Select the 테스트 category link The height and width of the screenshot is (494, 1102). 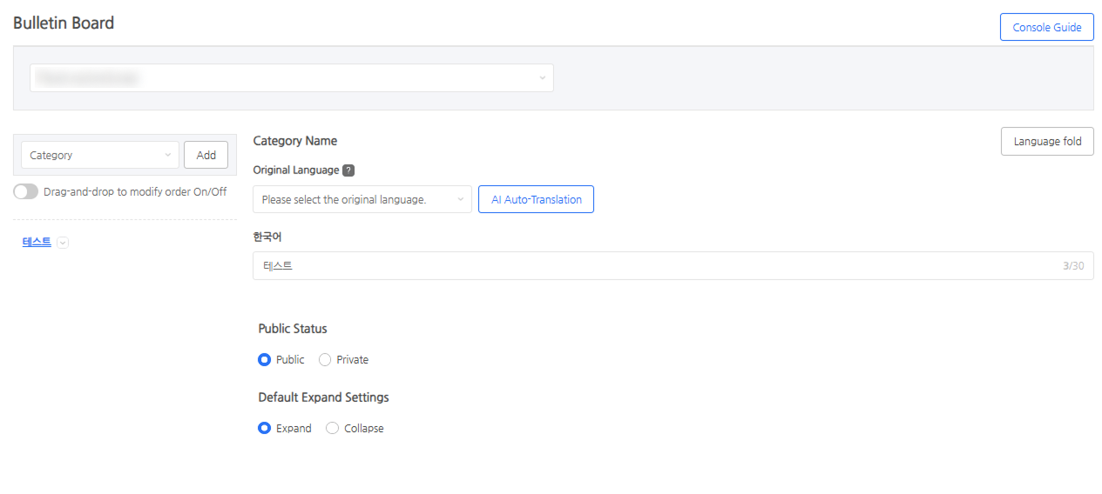point(37,242)
